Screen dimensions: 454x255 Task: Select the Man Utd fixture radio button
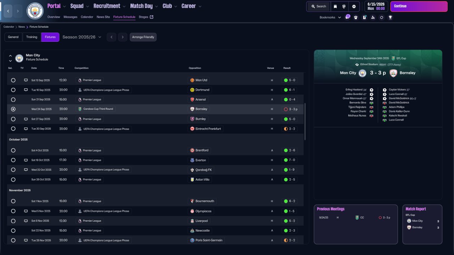click(x=13, y=80)
